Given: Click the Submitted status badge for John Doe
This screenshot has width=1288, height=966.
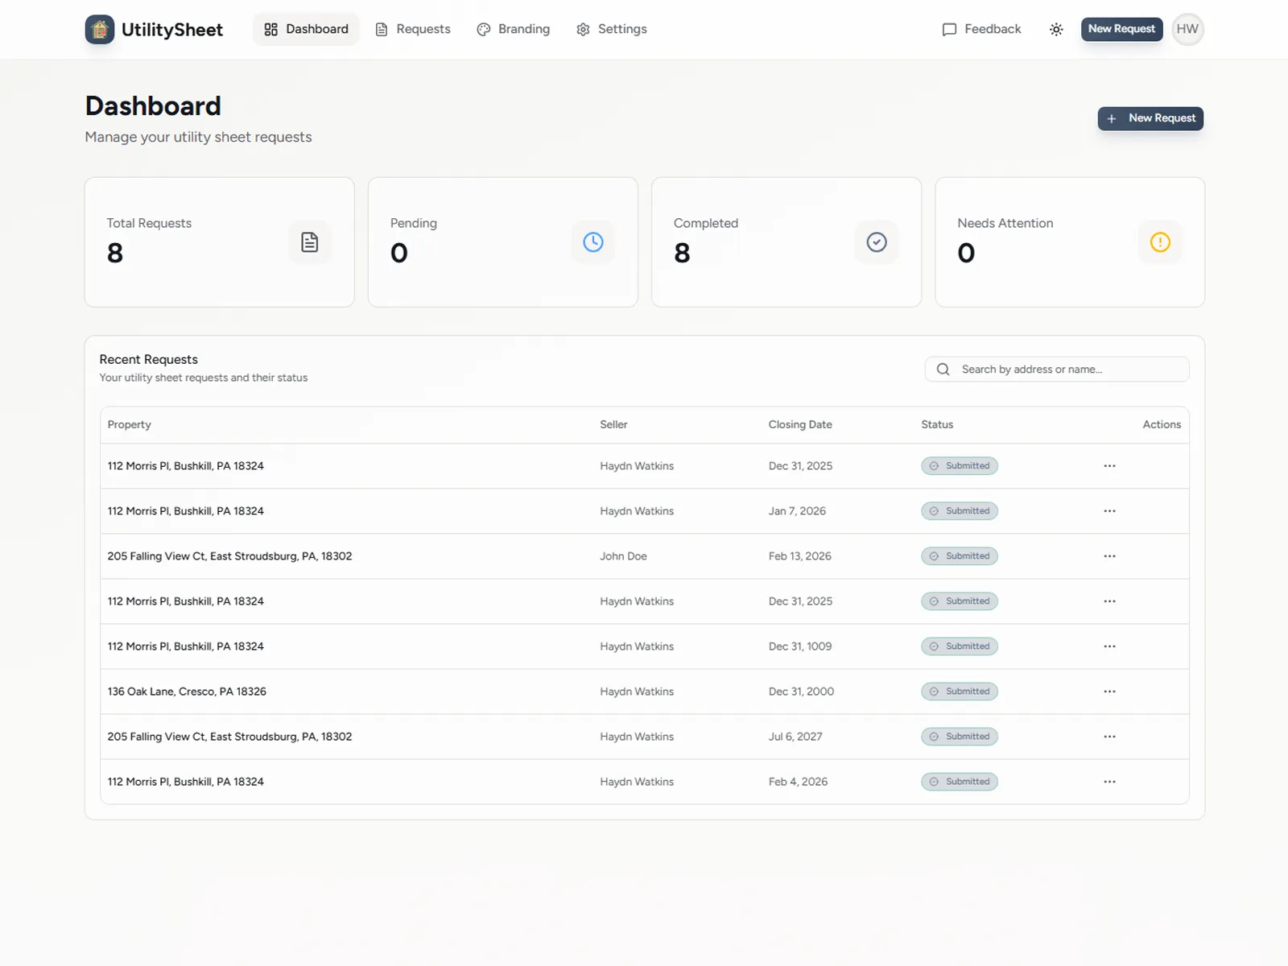Looking at the screenshot, I should click(x=959, y=555).
